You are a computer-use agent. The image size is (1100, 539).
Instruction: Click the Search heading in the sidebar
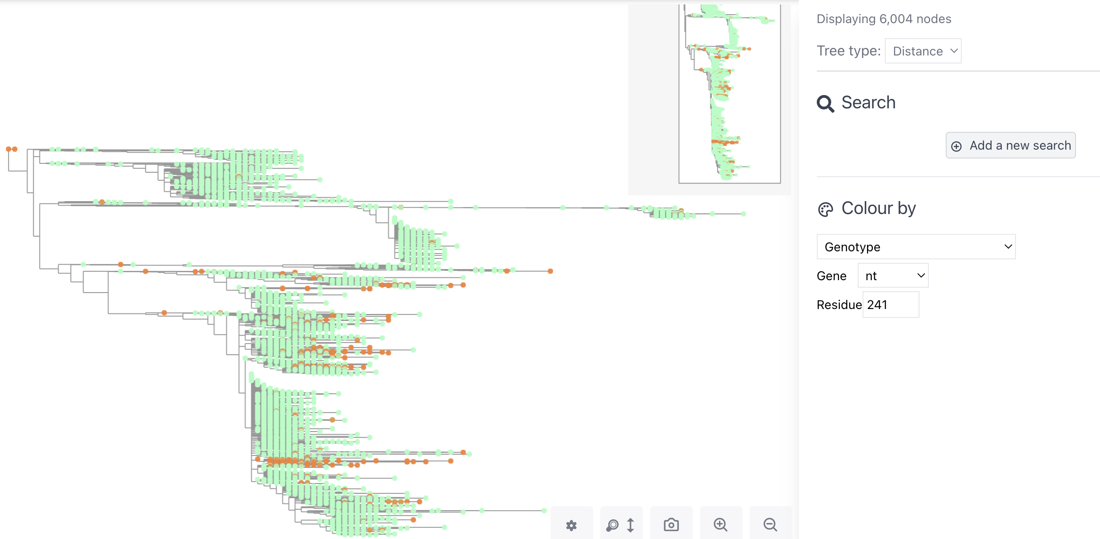click(x=868, y=103)
